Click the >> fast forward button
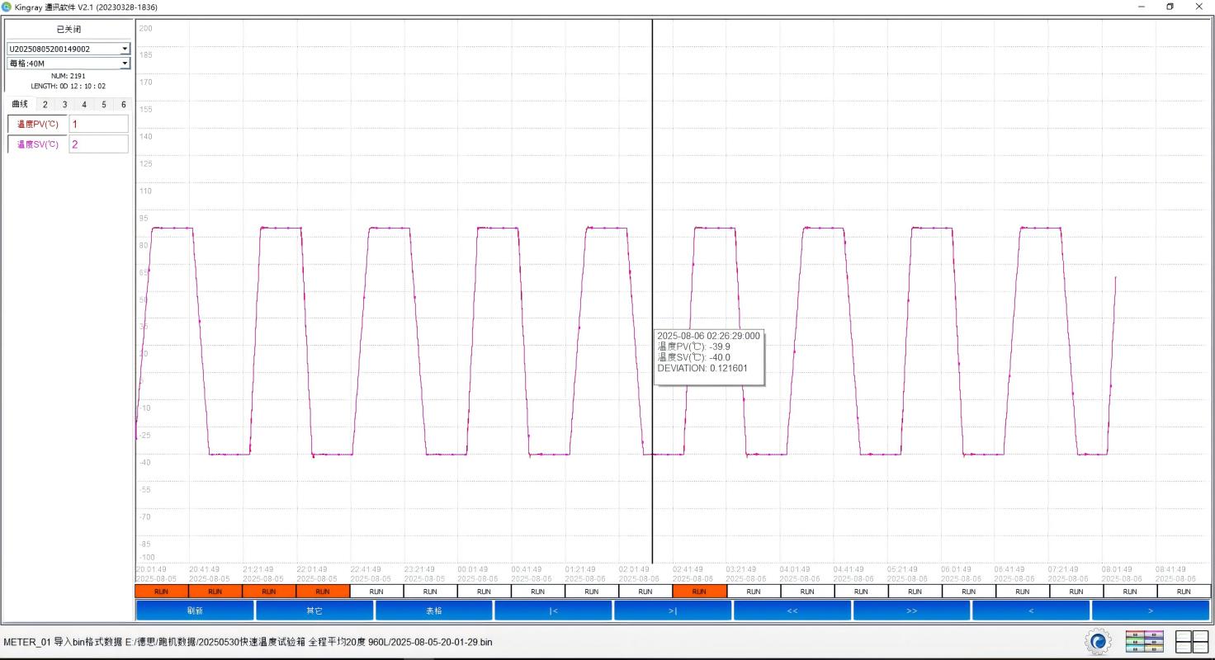The height and width of the screenshot is (660, 1215). click(x=911, y=610)
